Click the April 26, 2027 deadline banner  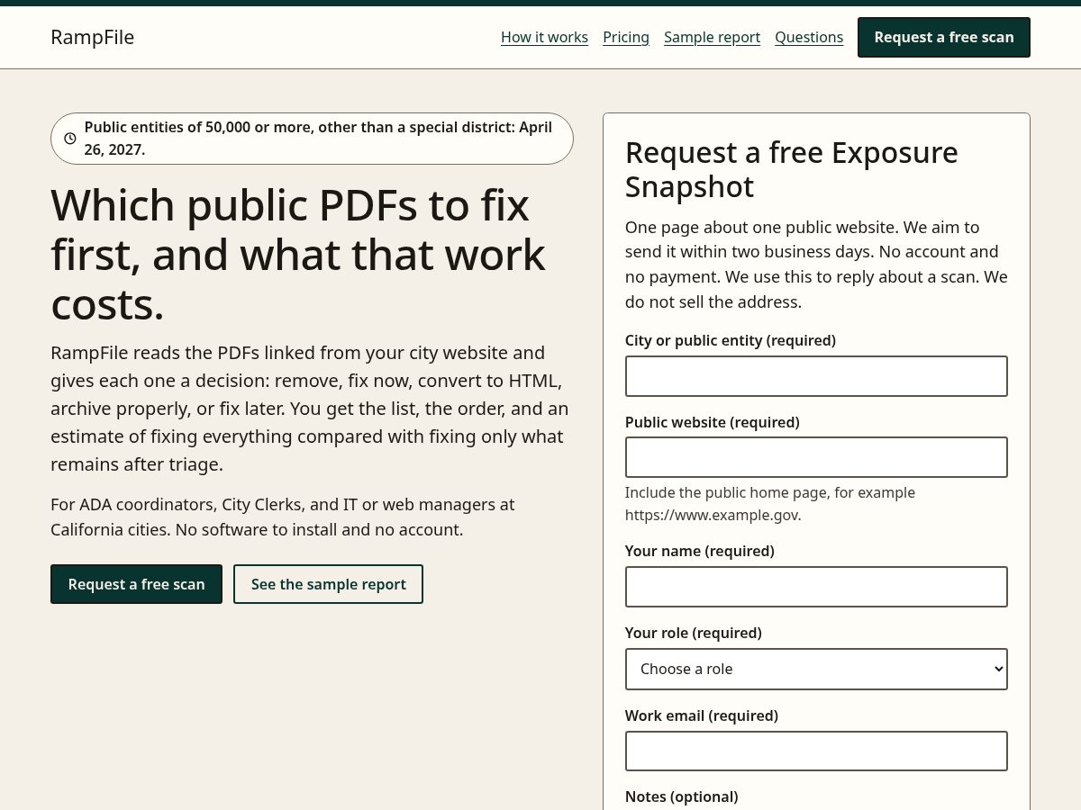pyautogui.click(x=312, y=139)
